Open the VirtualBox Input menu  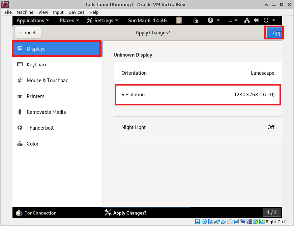[58, 12]
